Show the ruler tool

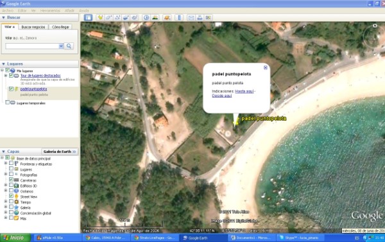pyautogui.click(x=180, y=17)
